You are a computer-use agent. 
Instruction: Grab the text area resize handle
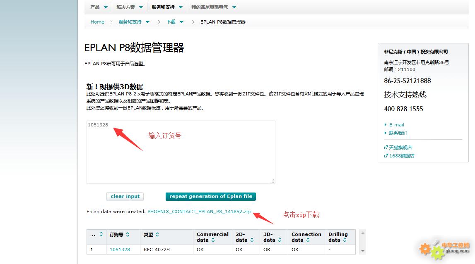pyautogui.click(x=272, y=181)
